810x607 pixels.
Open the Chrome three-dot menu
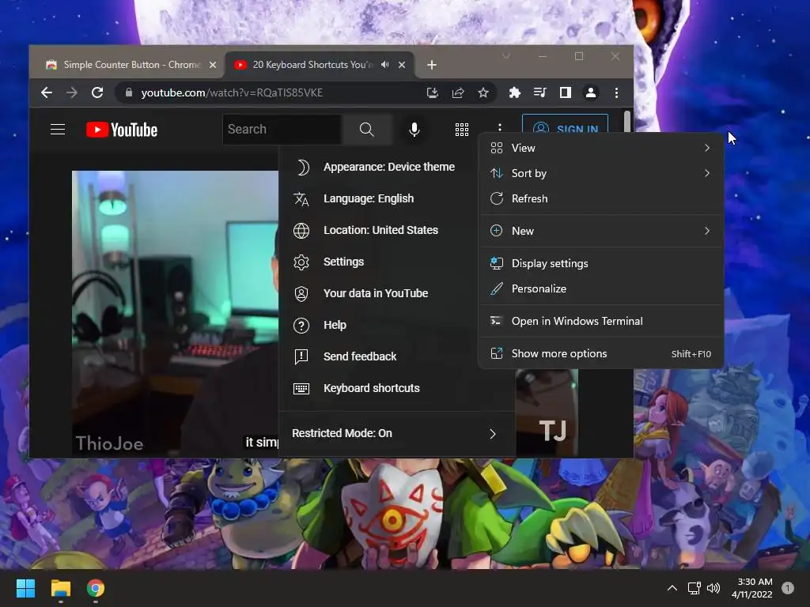[616, 93]
